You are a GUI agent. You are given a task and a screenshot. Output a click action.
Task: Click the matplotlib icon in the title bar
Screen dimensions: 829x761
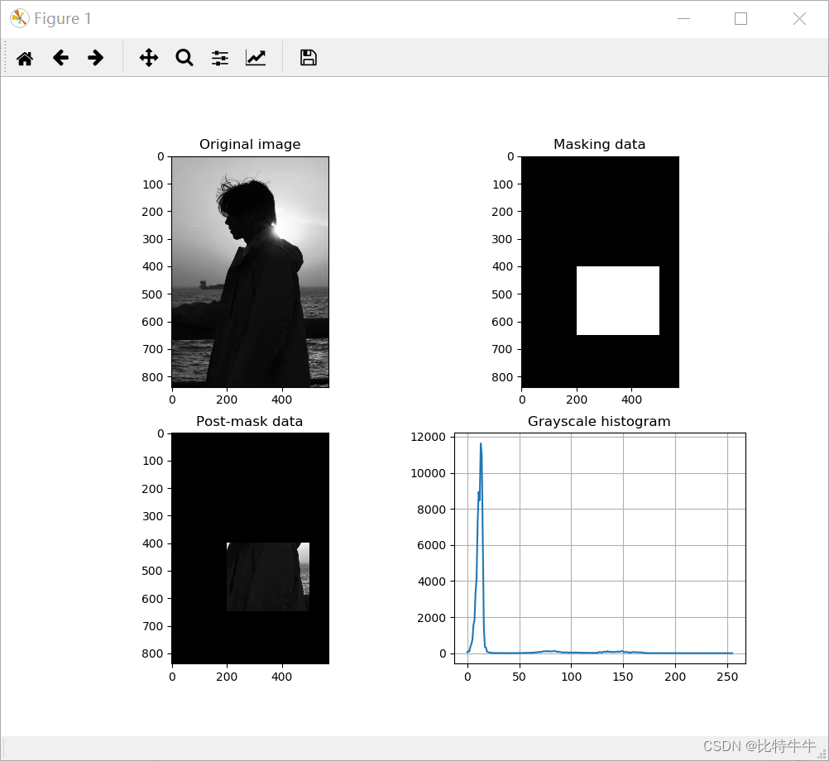pos(19,18)
